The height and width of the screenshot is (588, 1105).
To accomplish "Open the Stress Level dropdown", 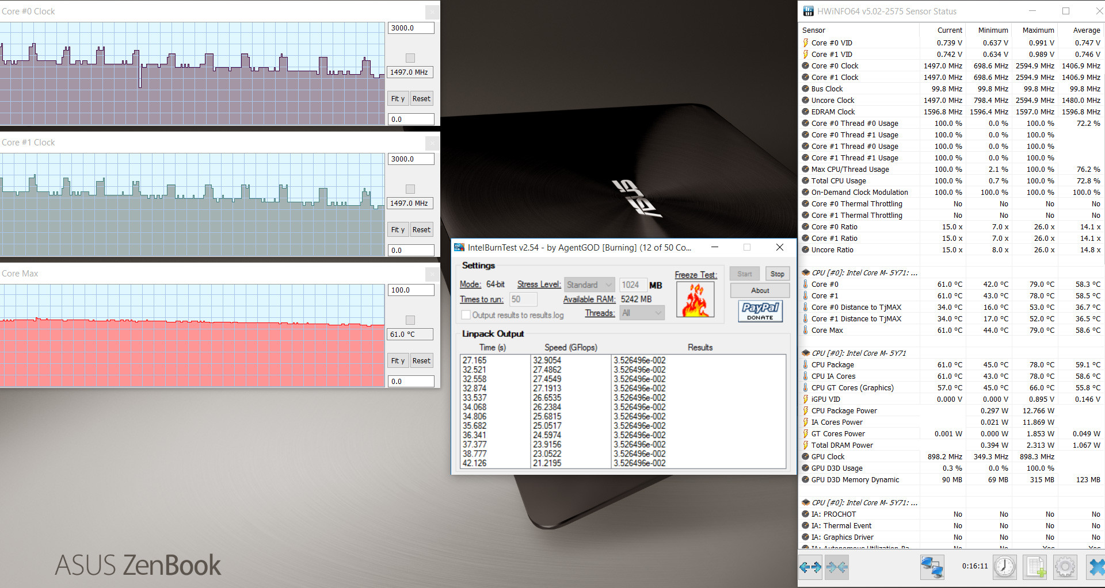I will click(x=589, y=285).
